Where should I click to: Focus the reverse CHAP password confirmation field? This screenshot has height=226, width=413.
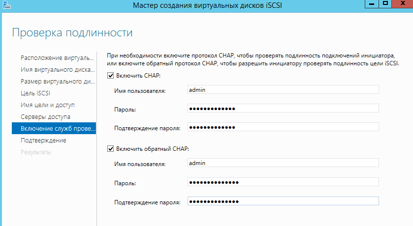click(x=283, y=201)
